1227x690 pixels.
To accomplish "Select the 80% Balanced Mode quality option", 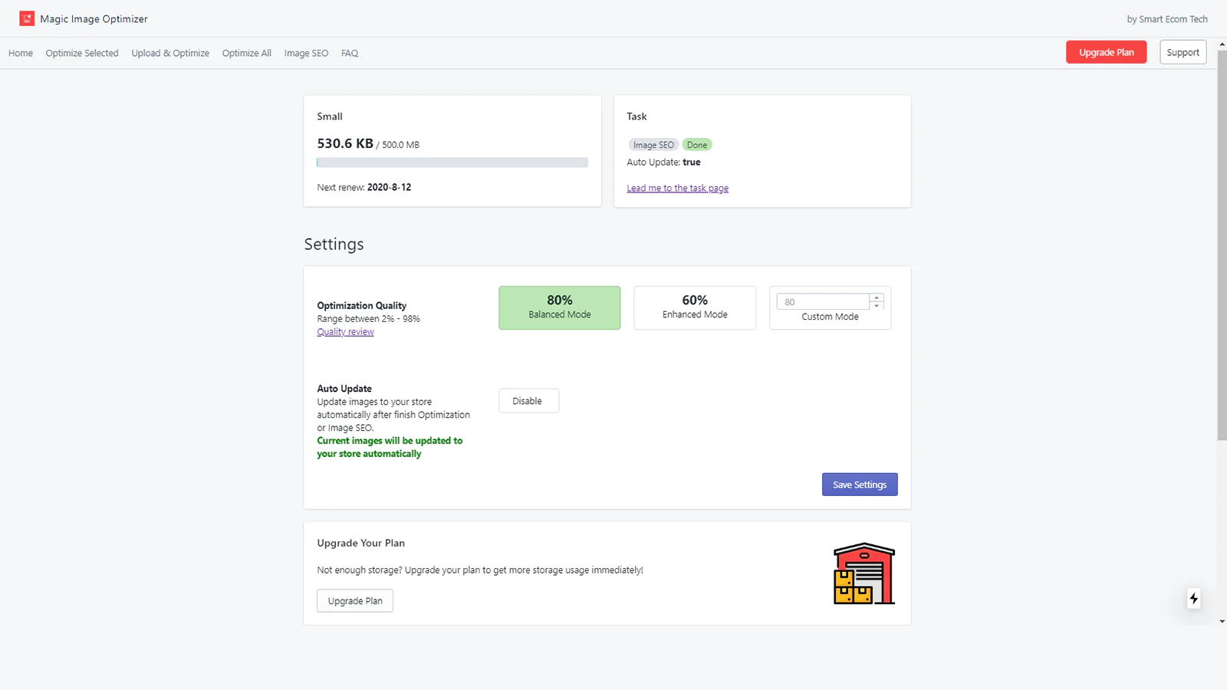I will click(559, 307).
